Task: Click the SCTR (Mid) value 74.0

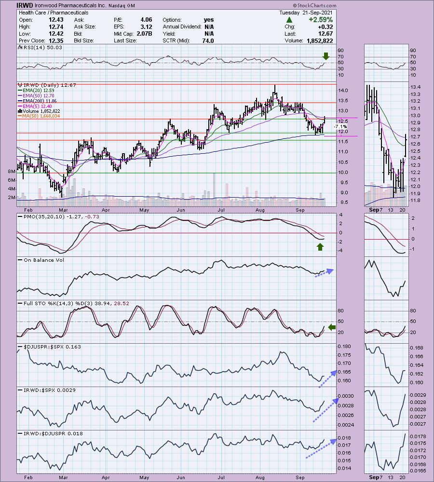Action: [x=208, y=40]
